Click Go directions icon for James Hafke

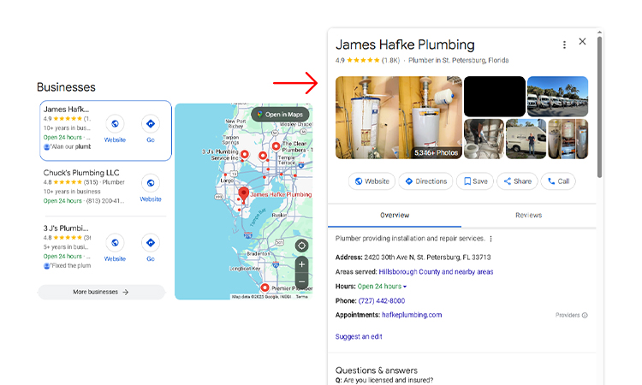tap(151, 124)
